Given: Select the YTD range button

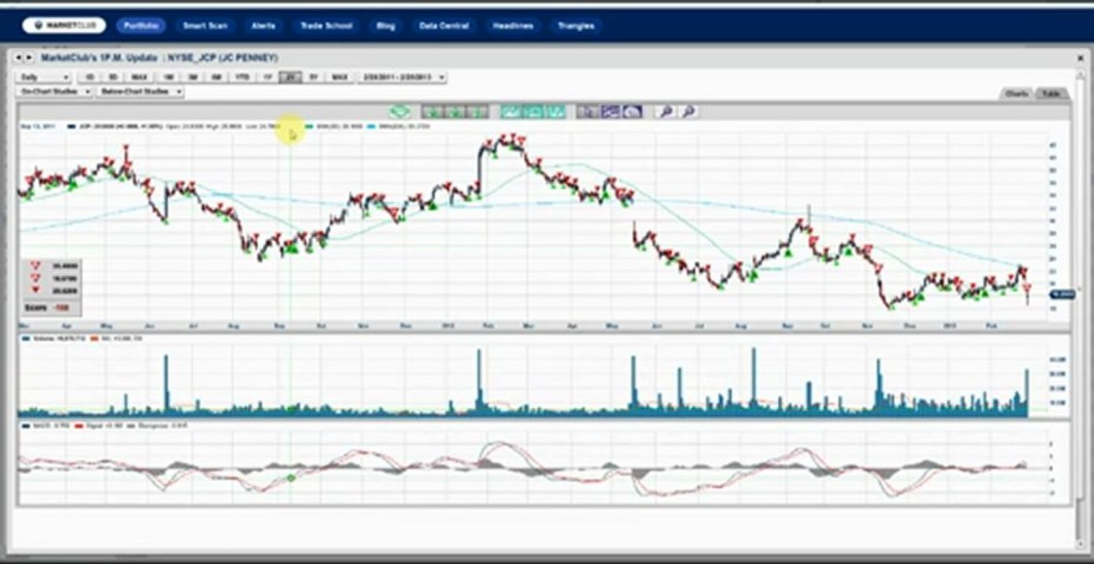Looking at the screenshot, I should point(242,78).
